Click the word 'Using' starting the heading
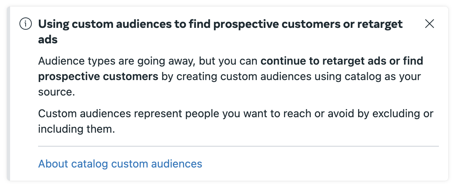 54,24
